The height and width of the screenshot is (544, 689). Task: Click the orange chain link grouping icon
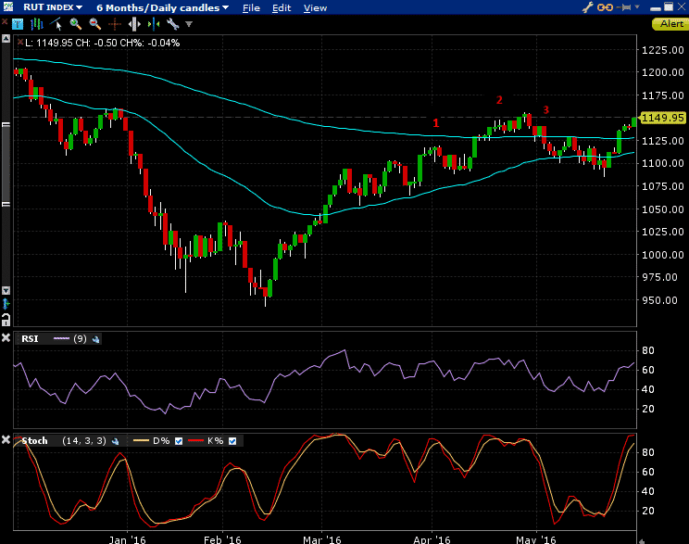pyautogui.click(x=606, y=7)
